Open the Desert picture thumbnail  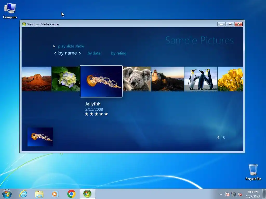36,79
